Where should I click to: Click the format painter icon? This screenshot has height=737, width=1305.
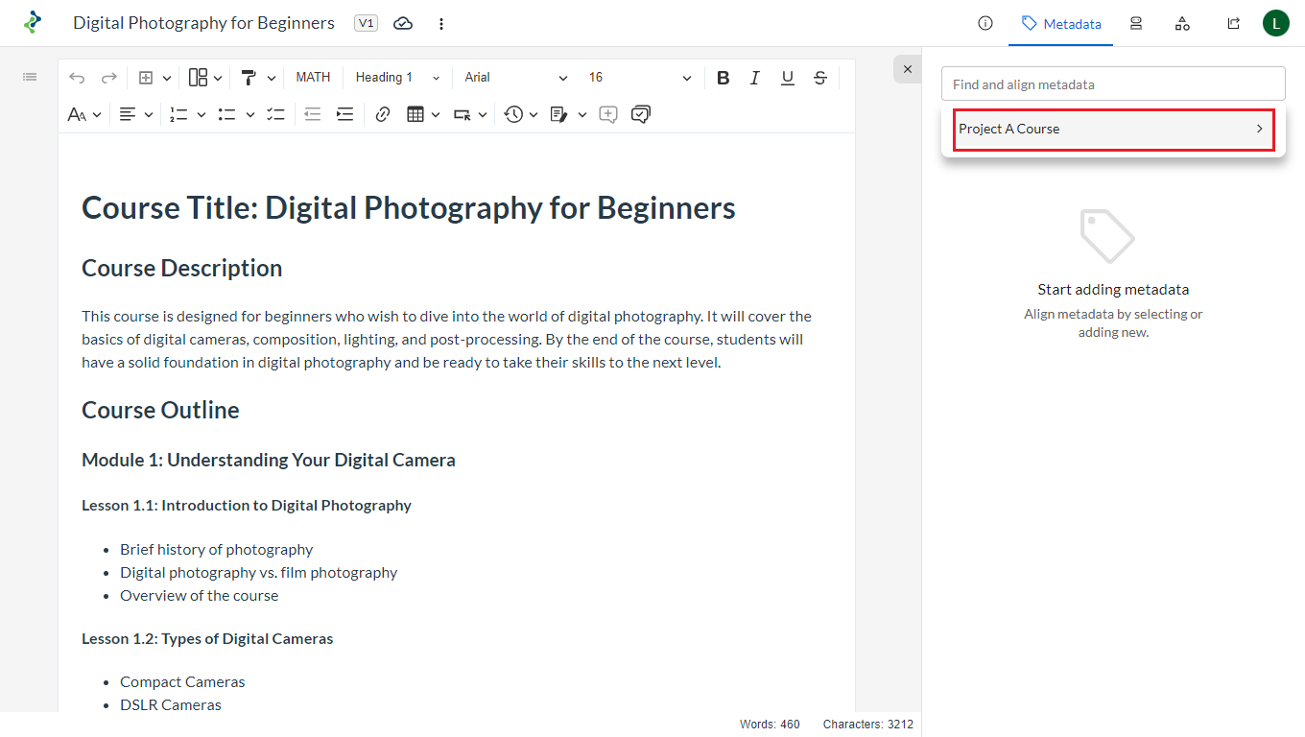click(249, 78)
